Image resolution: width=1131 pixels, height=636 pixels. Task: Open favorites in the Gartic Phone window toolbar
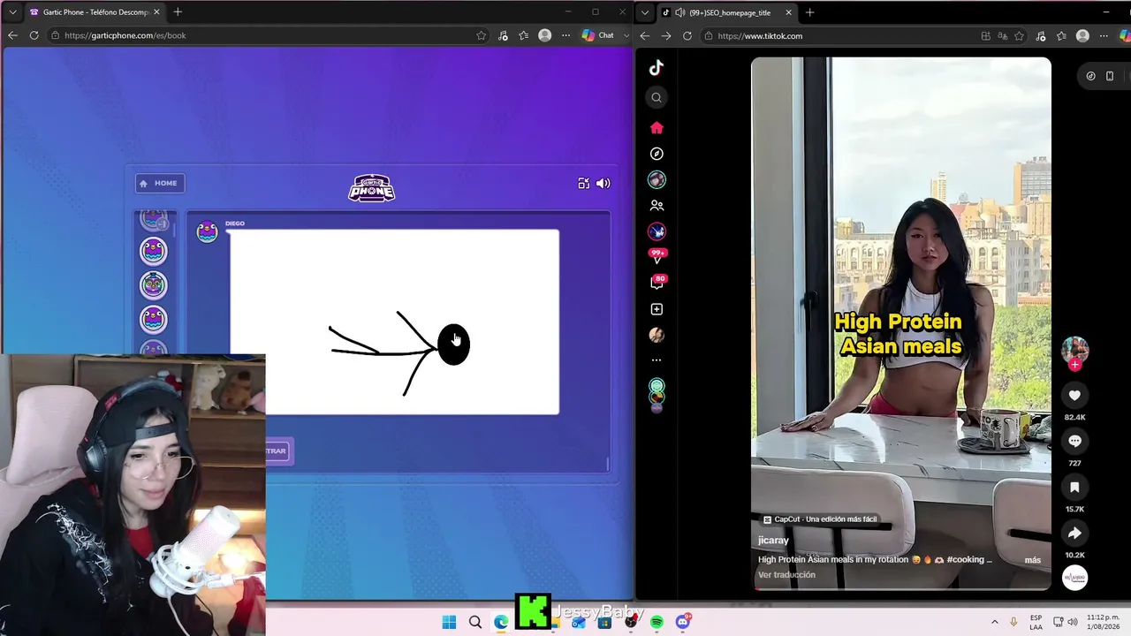(x=524, y=35)
